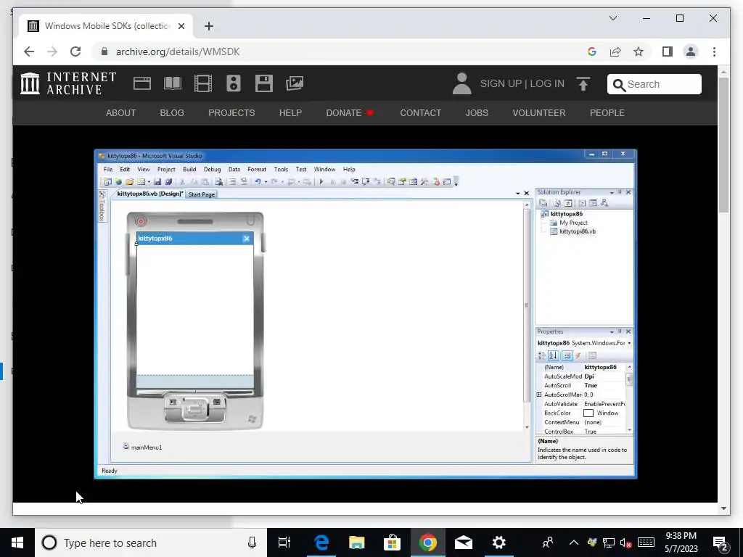Screen dimensions: 743x557
Task: Open the Images media icon
Action: pos(295,83)
